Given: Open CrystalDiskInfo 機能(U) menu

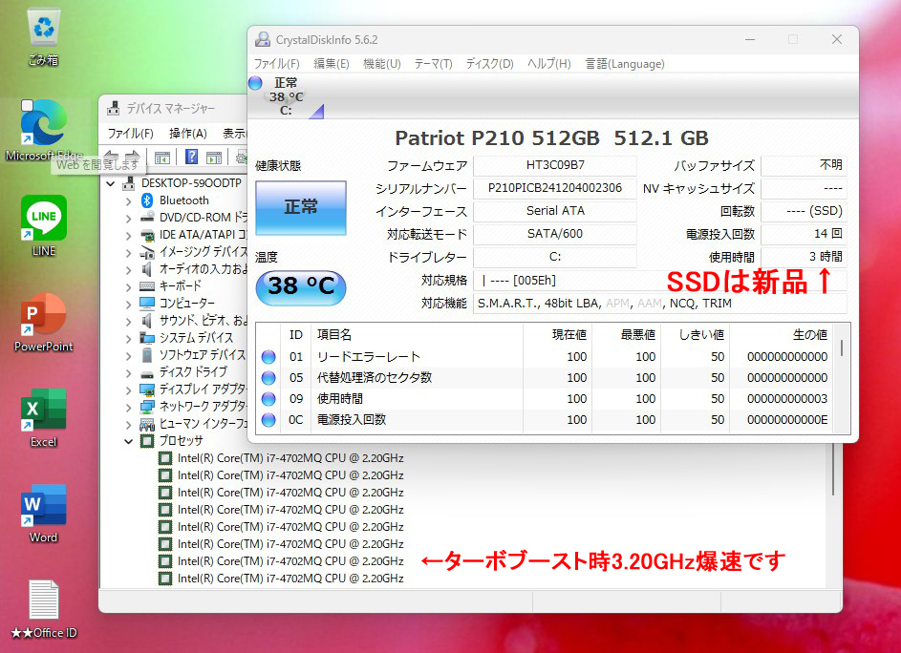Looking at the screenshot, I should [x=382, y=64].
